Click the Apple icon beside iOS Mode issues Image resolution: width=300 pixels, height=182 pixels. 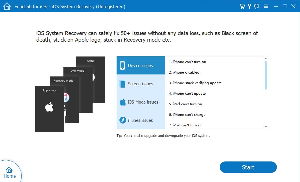click(123, 102)
